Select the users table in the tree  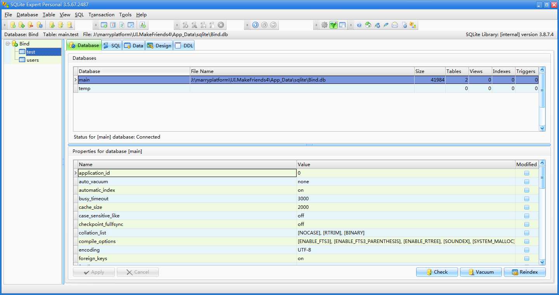tap(33, 60)
